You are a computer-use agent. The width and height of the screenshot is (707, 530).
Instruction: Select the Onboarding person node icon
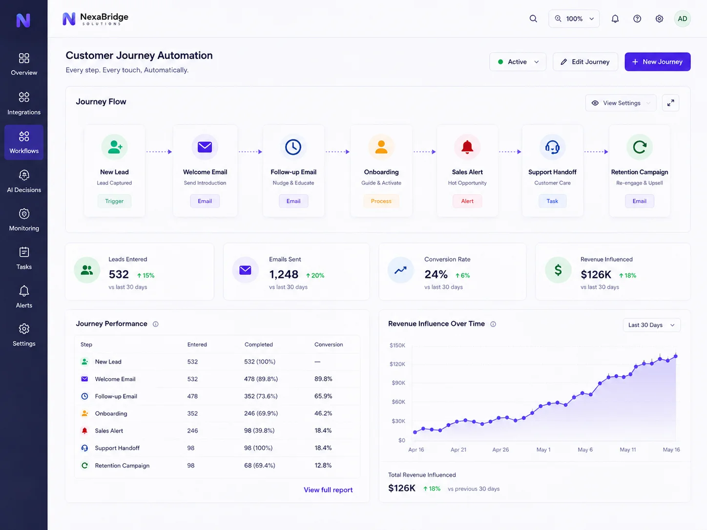pyautogui.click(x=381, y=147)
